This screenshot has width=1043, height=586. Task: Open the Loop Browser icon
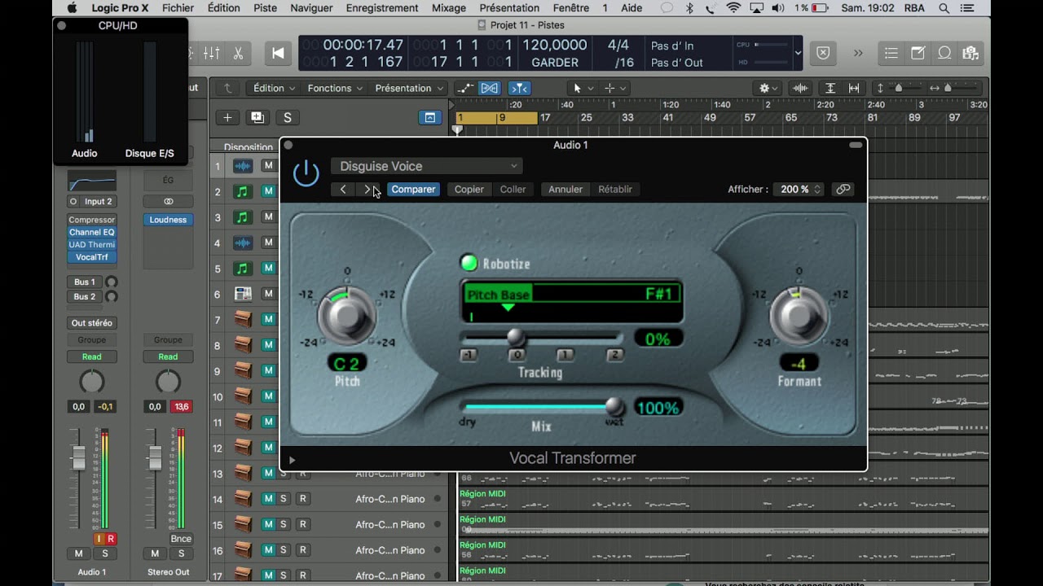pos(944,53)
